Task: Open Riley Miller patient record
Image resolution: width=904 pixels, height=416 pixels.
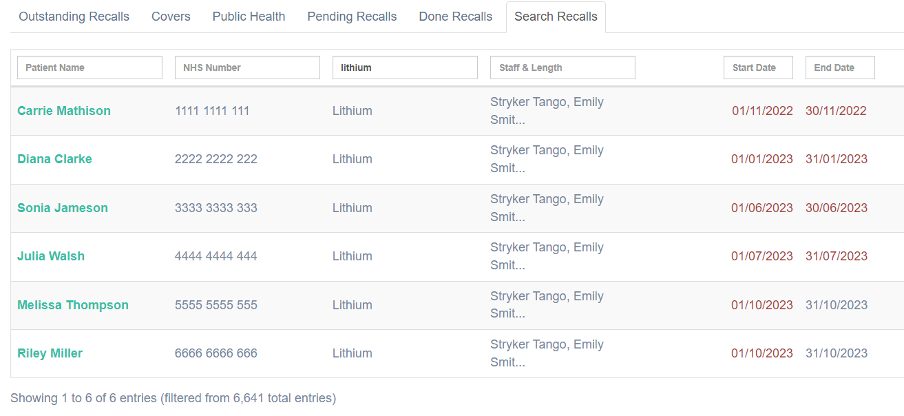Action: [x=50, y=353]
